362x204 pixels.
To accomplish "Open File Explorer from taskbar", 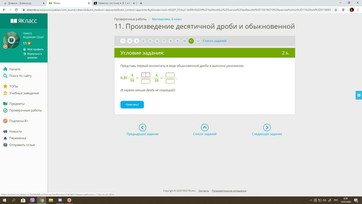I will (51, 200).
